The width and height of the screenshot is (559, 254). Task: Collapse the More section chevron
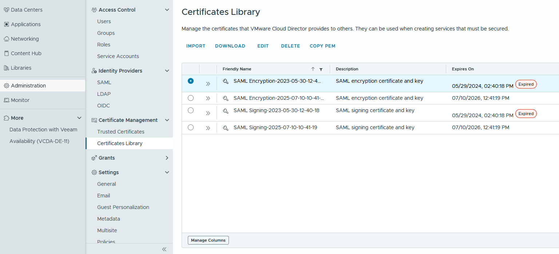click(79, 118)
